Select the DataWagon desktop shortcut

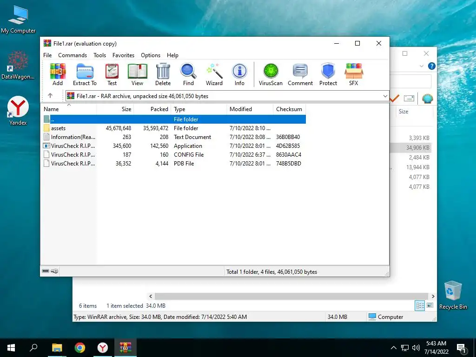(x=18, y=65)
